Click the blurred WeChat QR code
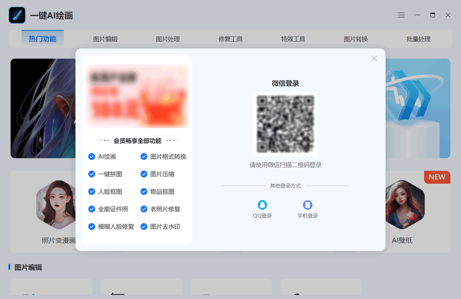The width and height of the screenshot is (461, 299). tap(285, 124)
